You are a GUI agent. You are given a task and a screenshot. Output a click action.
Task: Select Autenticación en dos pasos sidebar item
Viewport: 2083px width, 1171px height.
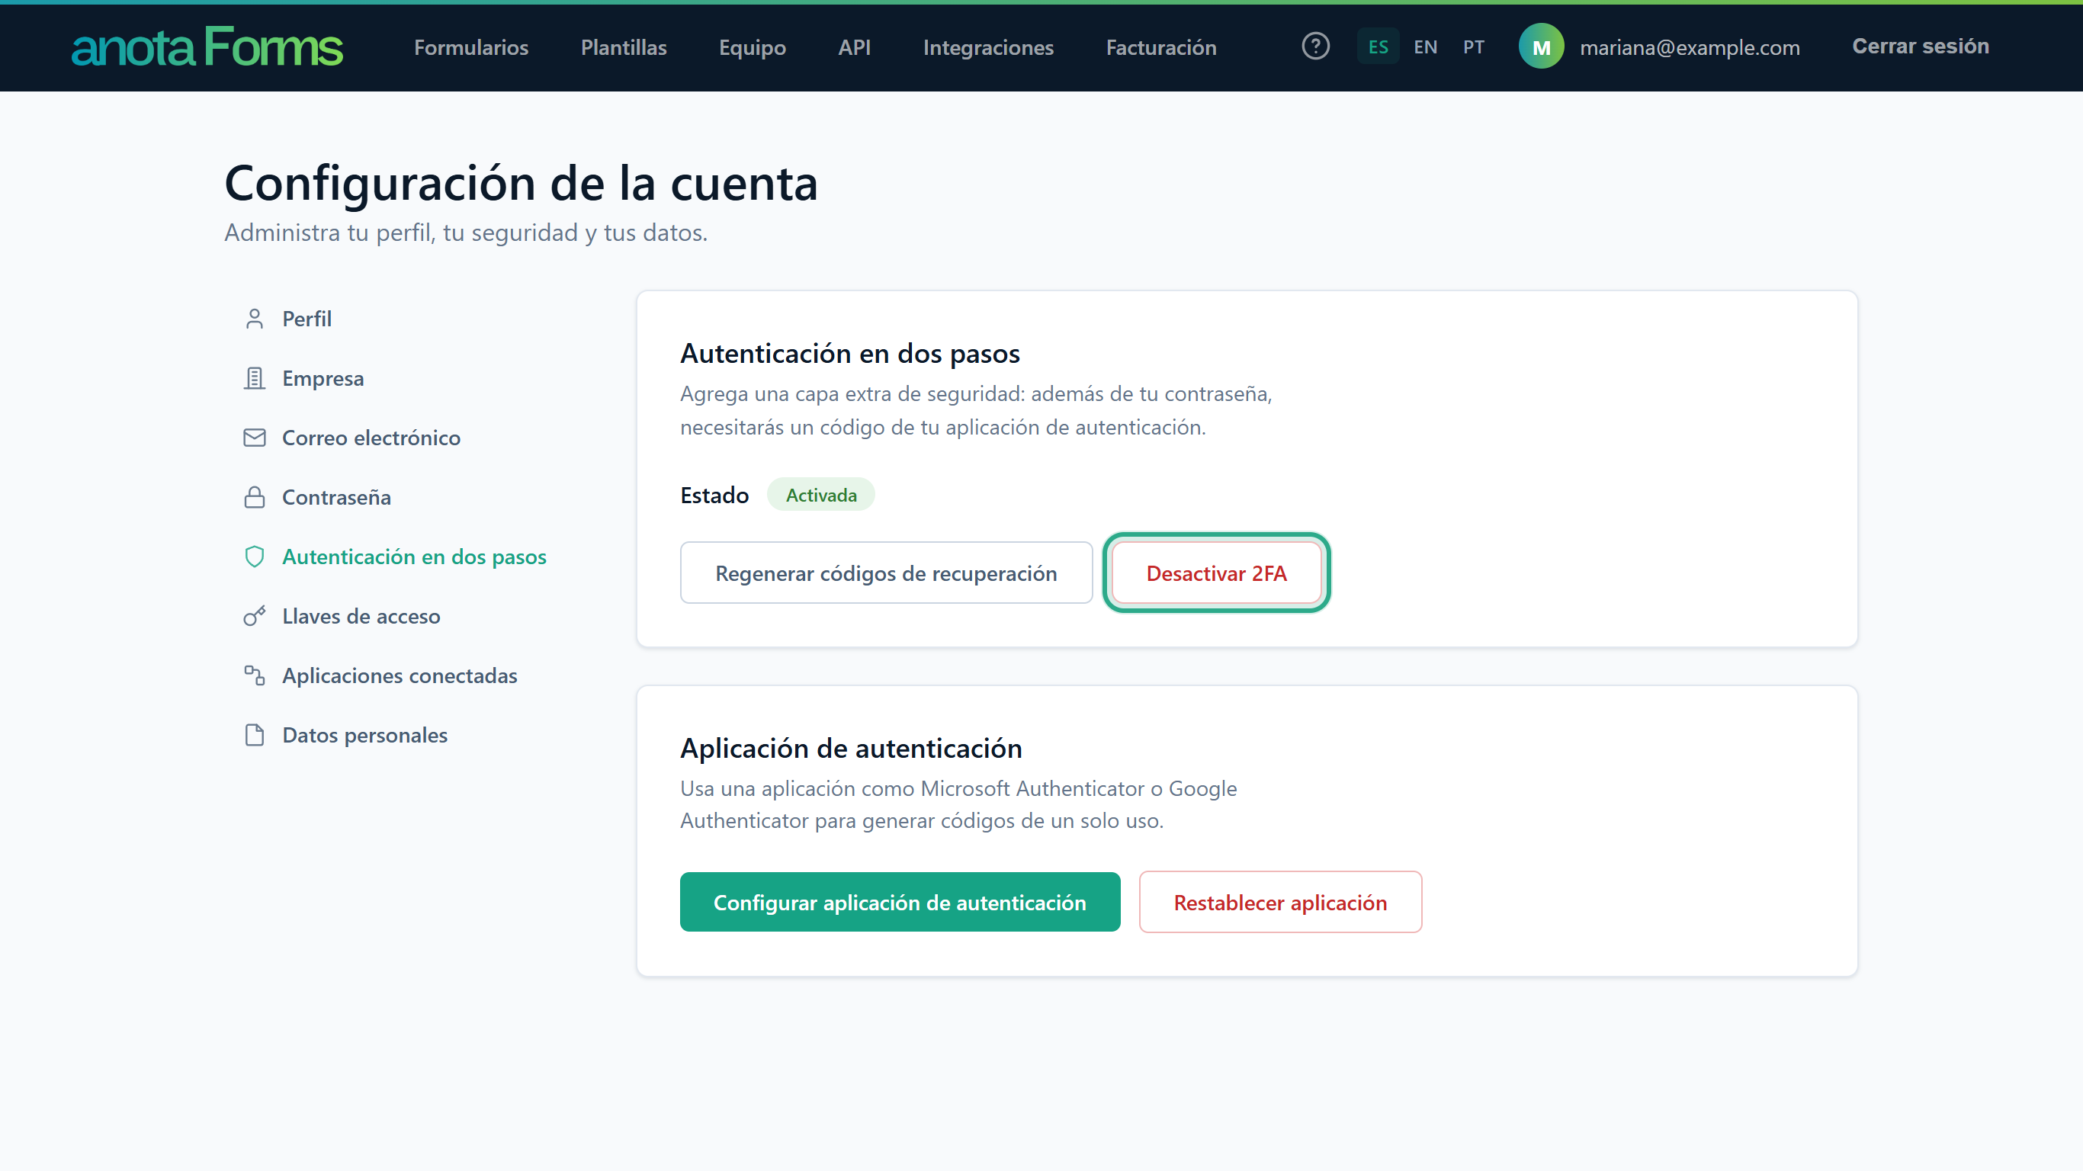(x=412, y=557)
